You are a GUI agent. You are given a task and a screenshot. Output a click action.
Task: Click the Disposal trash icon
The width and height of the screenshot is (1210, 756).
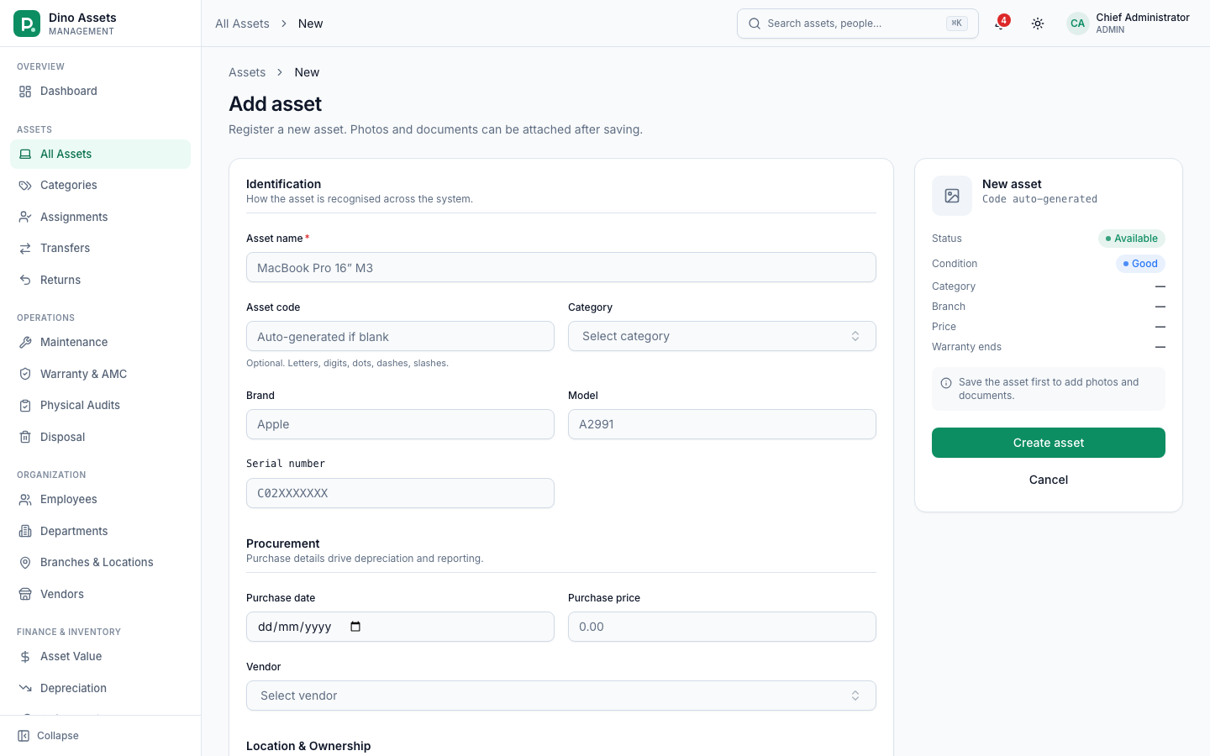click(x=25, y=437)
